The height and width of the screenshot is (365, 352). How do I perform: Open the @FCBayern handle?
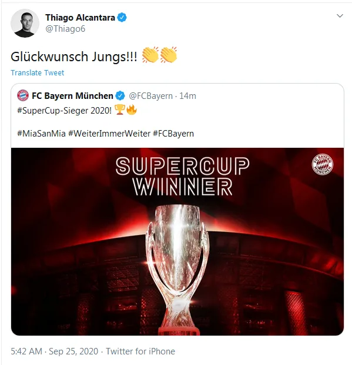(151, 96)
